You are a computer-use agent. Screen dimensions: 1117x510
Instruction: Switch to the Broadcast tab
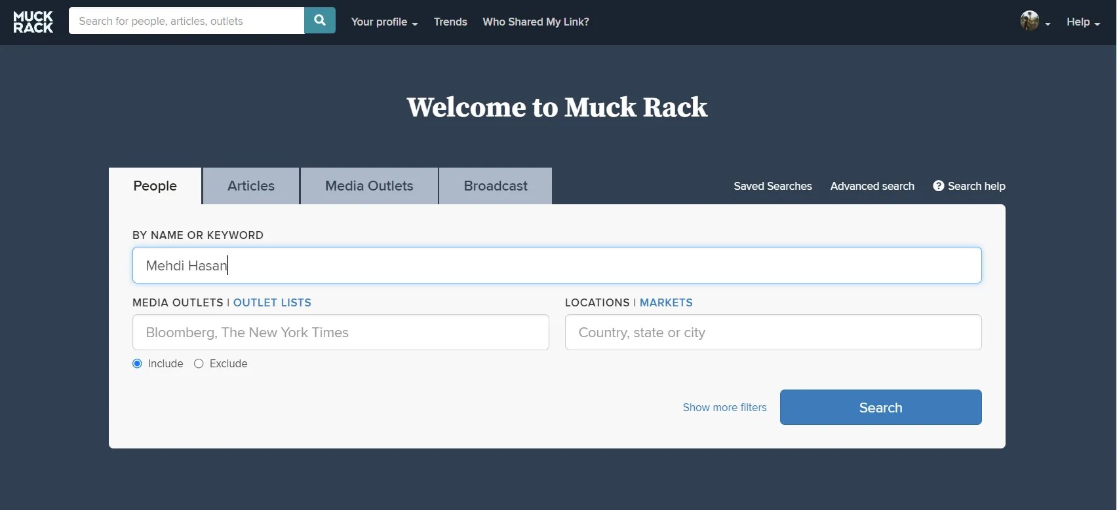click(496, 186)
